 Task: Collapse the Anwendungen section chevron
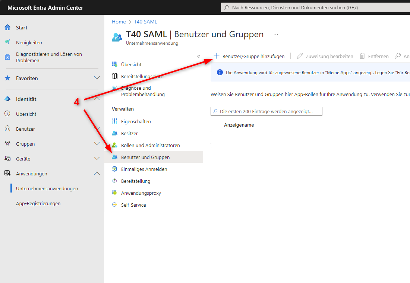[97, 173]
